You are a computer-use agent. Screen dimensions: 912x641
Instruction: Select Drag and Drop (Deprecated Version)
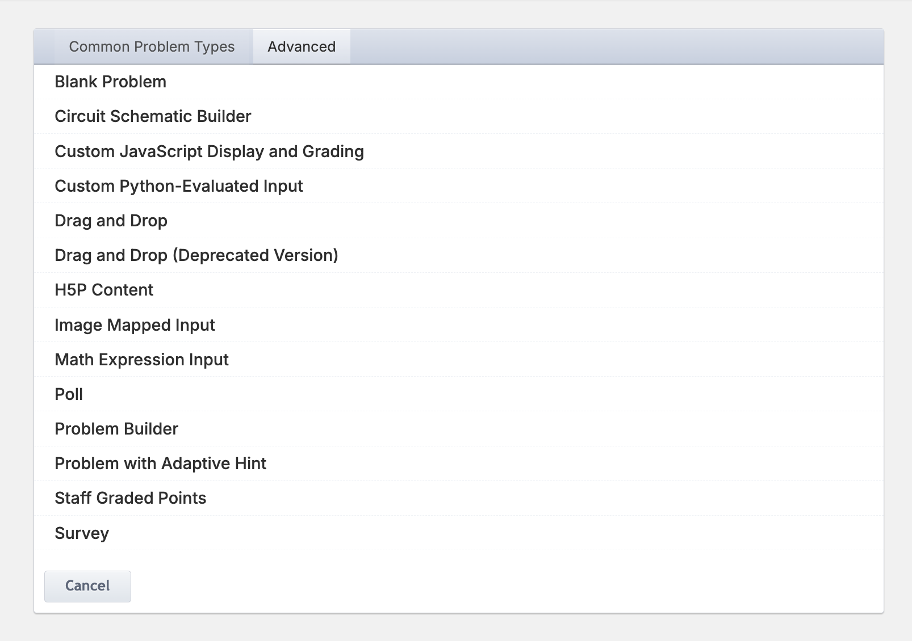pyautogui.click(x=196, y=255)
